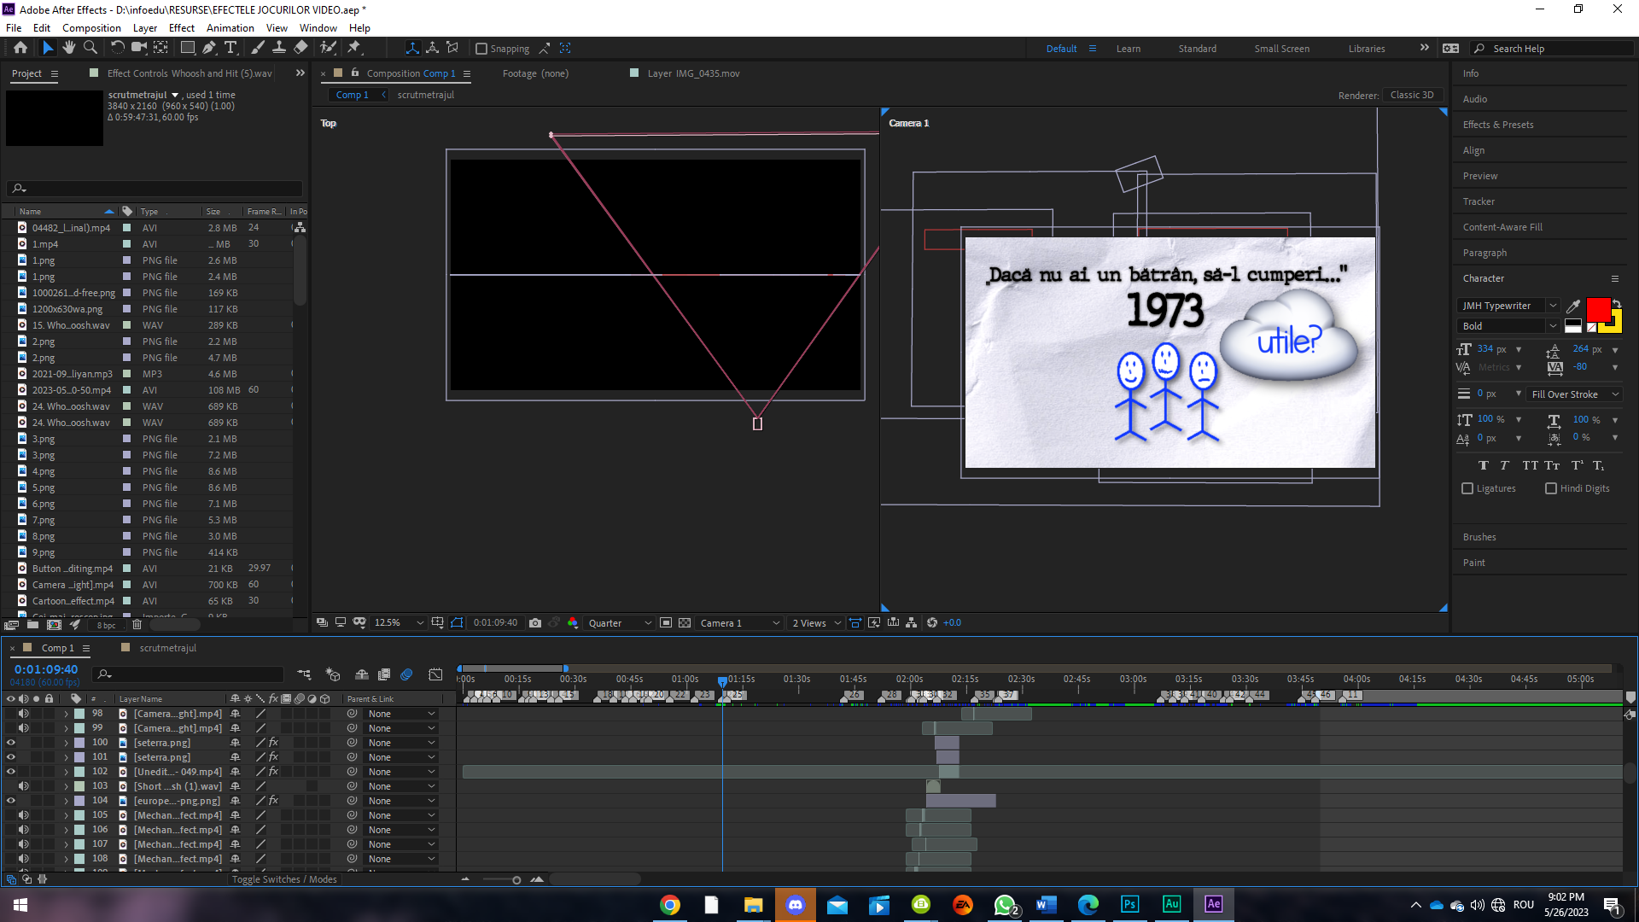Open the Bold font style dropdown
The image size is (1639, 922).
[x=1508, y=326]
